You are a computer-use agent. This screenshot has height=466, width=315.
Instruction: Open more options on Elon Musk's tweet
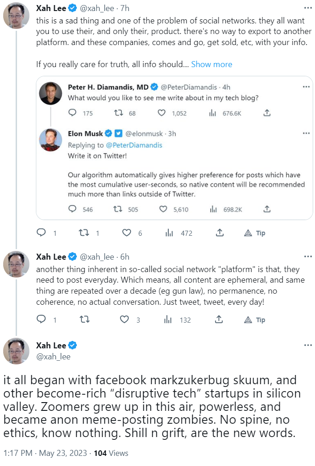[x=306, y=133]
